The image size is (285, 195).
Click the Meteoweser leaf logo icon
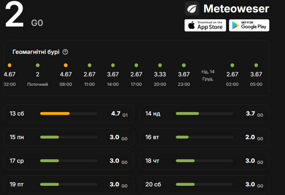[x=192, y=9]
